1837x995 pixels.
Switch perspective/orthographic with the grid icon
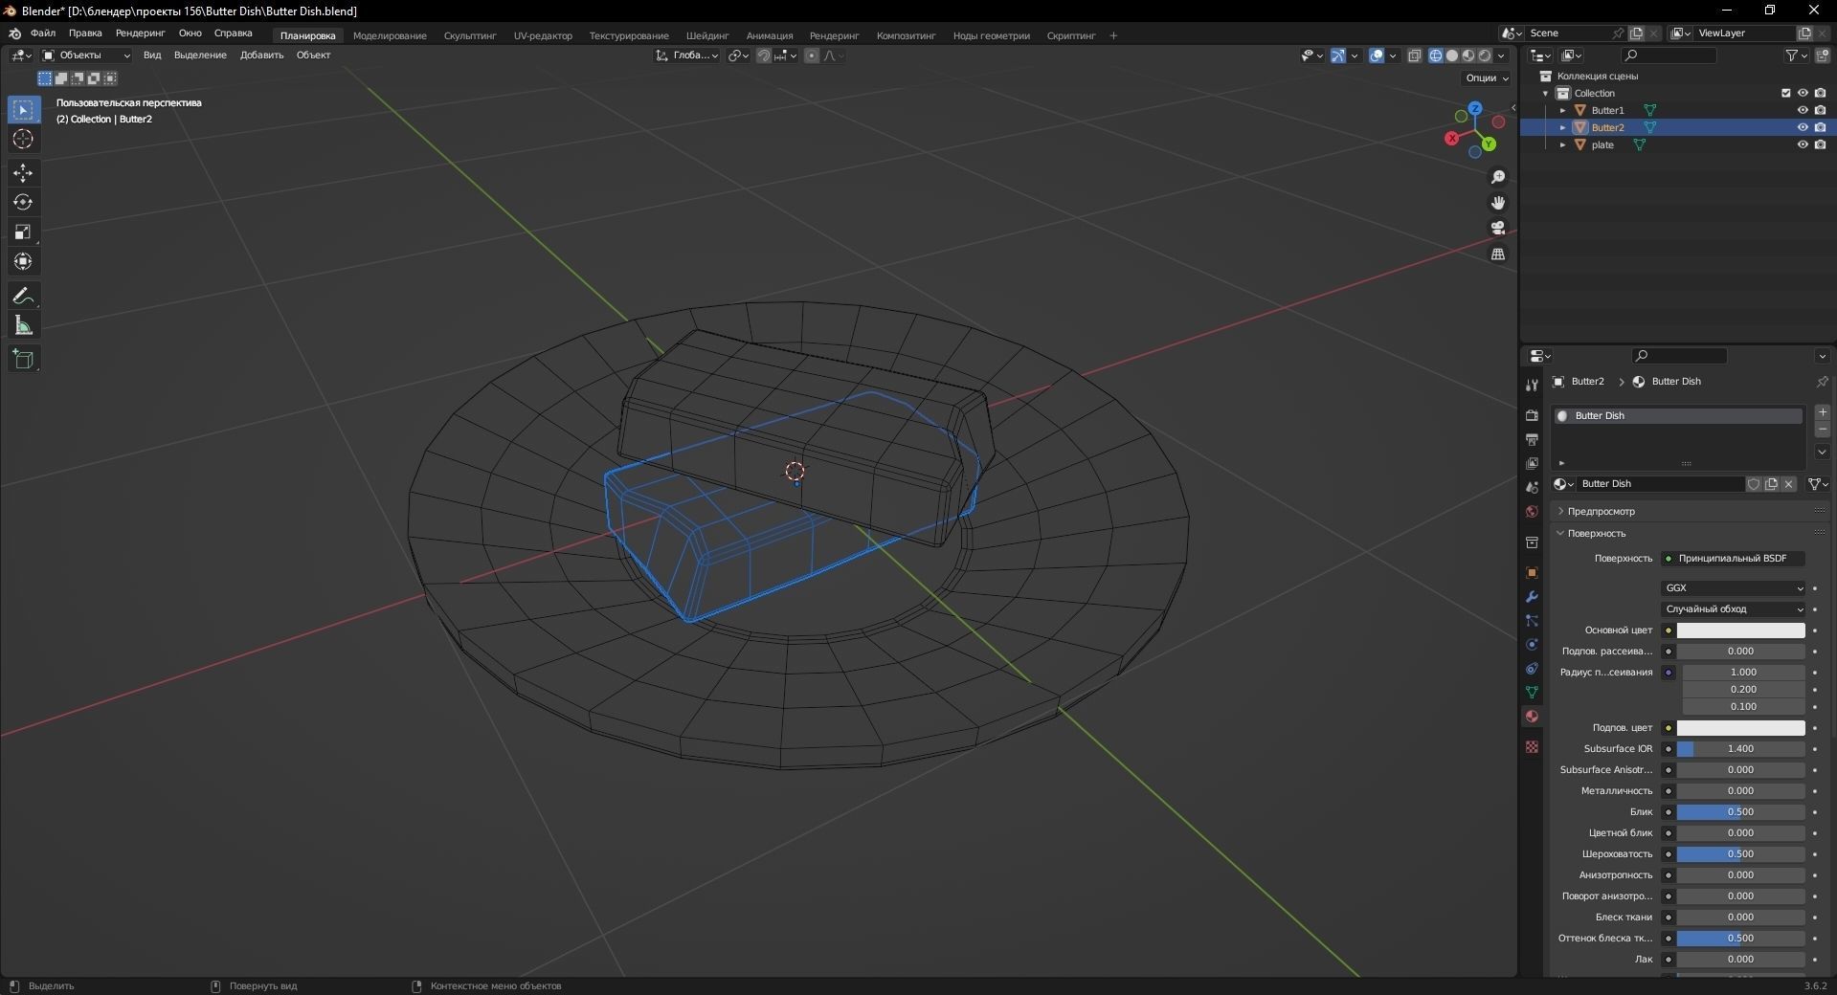coord(1498,254)
